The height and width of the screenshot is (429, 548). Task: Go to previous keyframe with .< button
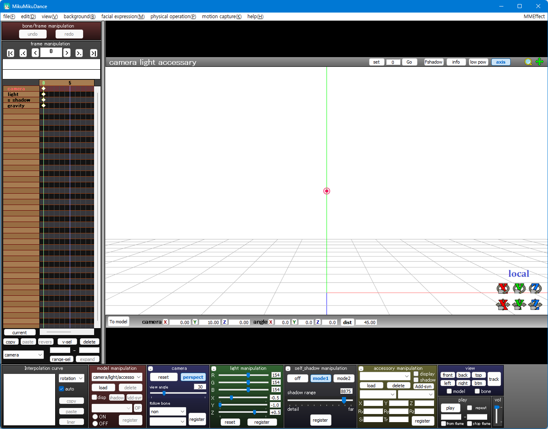(23, 53)
